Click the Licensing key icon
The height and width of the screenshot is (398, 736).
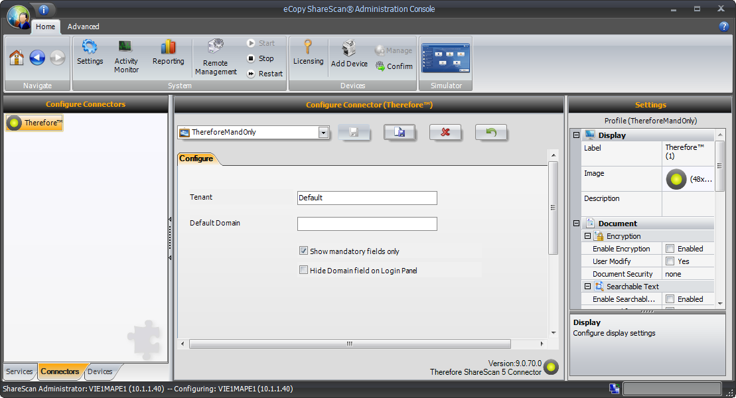click(x=308, y=53)
